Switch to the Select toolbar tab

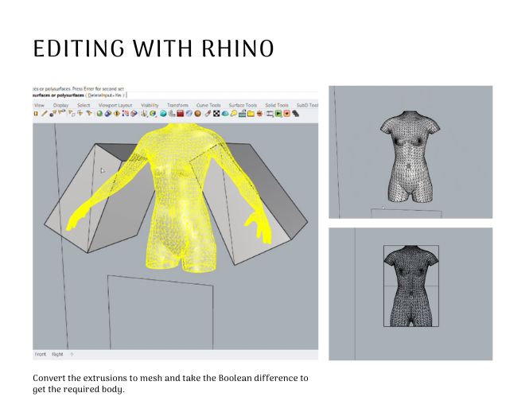[84, 105]
